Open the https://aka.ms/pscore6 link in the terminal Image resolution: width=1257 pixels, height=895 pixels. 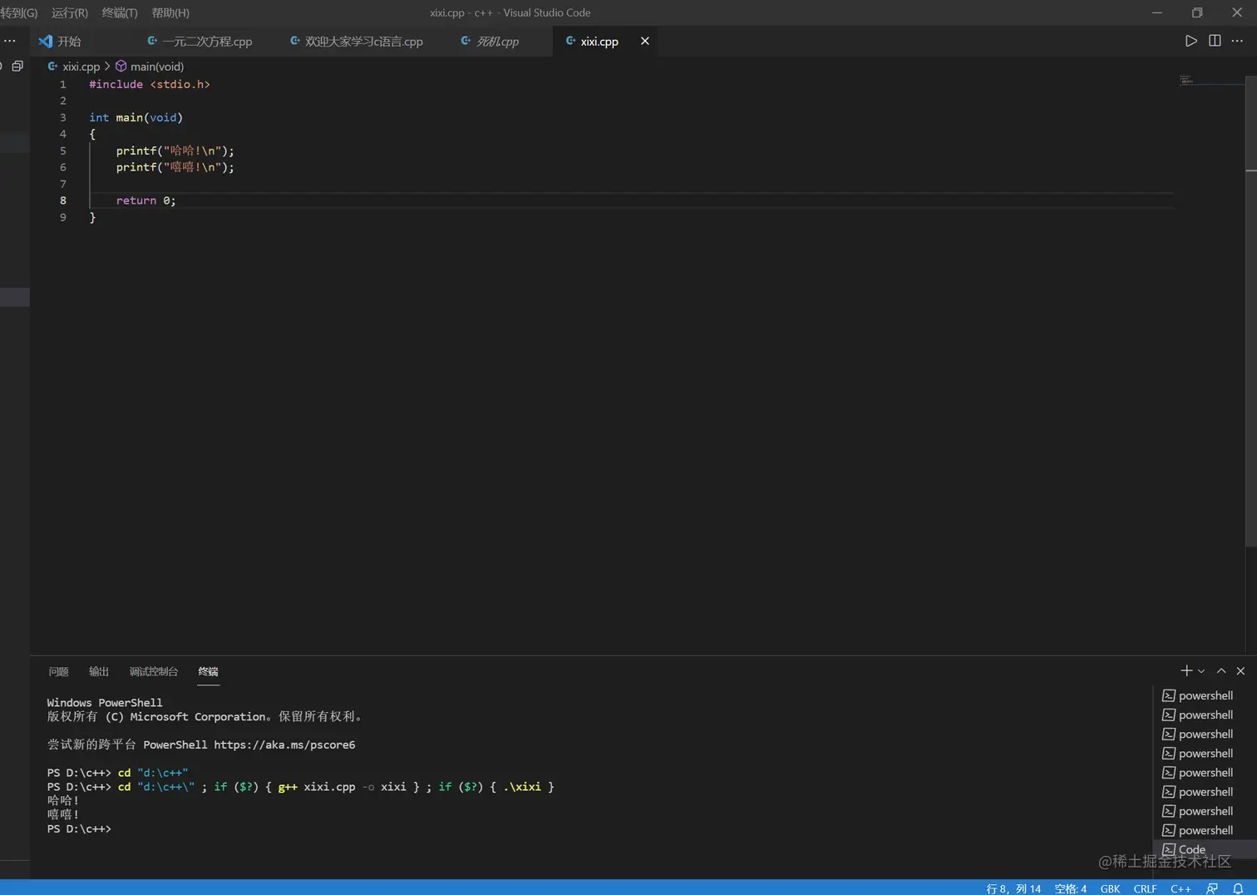284,744
